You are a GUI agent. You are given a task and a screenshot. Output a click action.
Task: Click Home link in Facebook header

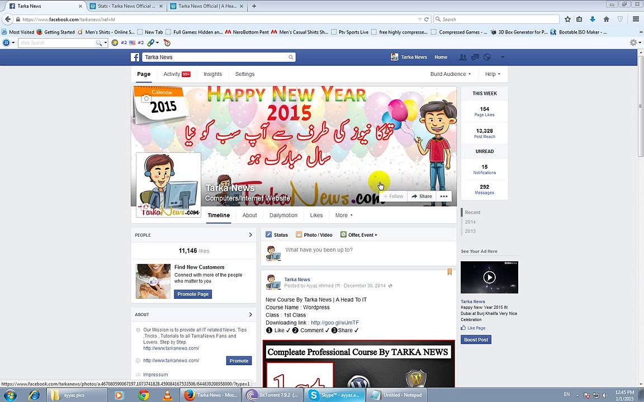(441, 58)
